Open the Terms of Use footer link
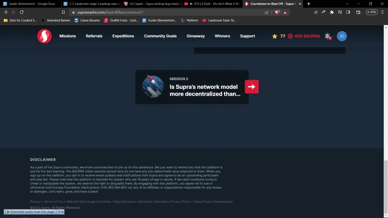388x218 pixels. coord(54,202)
